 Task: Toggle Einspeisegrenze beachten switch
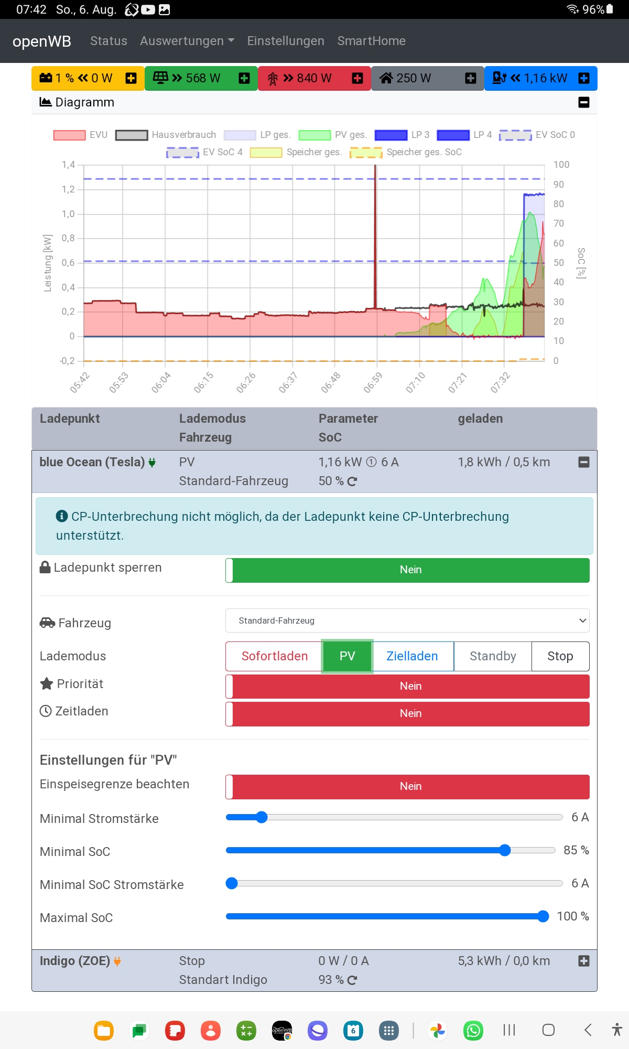tap(407, 787)
